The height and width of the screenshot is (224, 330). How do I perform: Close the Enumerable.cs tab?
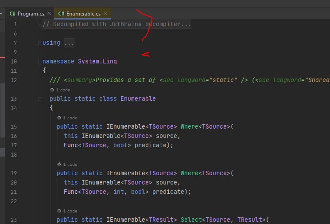pos(106,13)
